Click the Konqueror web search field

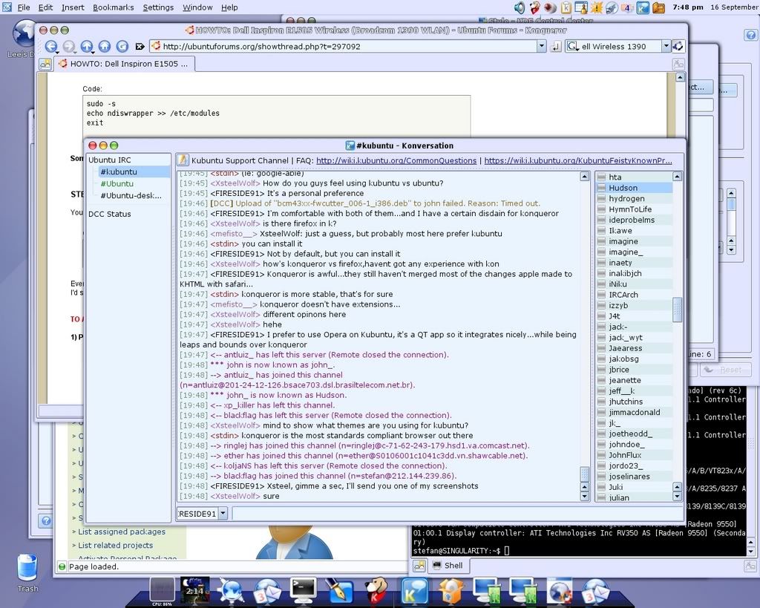point(620,47)
